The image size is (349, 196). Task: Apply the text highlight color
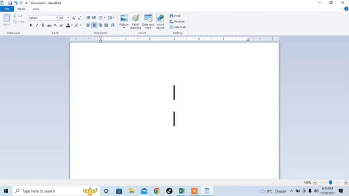click(x=76, y=25)
